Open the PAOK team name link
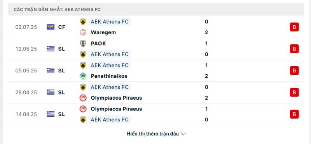Screen dimensions: 311x144 click(98, 44)
